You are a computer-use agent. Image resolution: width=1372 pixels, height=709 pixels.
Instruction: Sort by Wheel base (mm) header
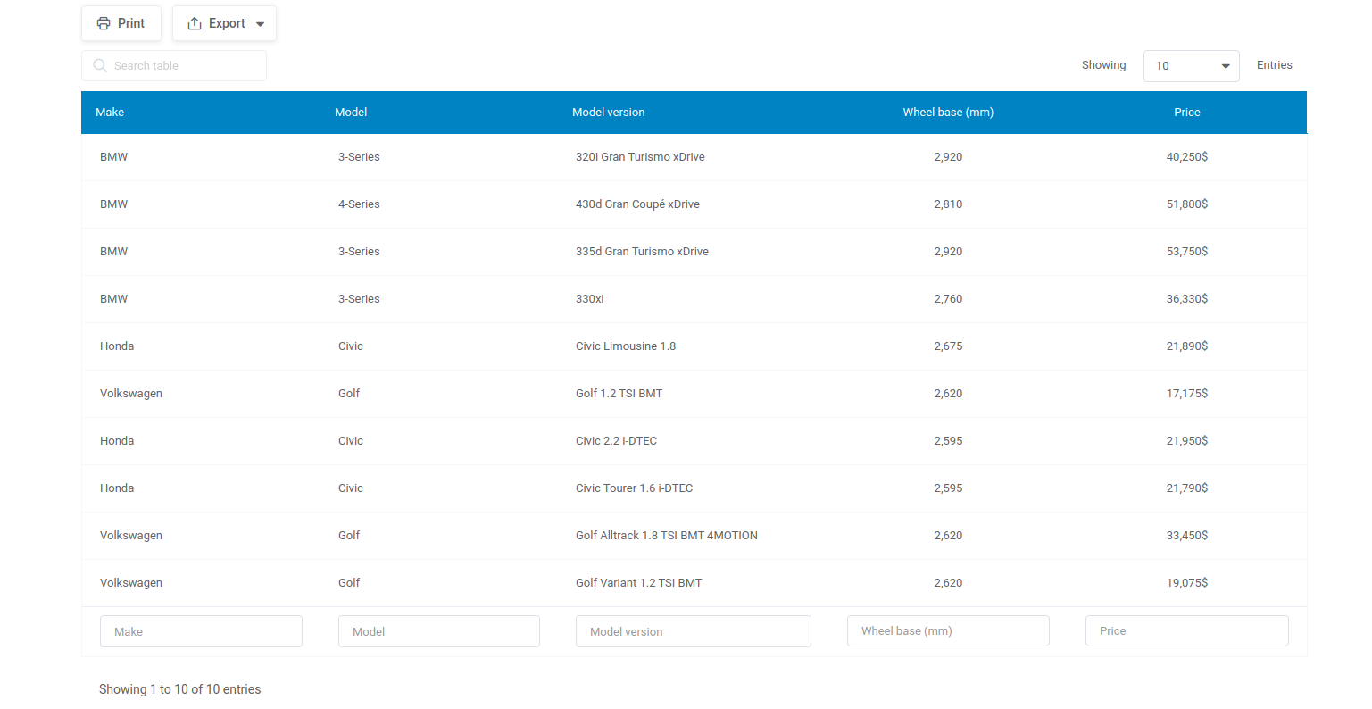948,113
